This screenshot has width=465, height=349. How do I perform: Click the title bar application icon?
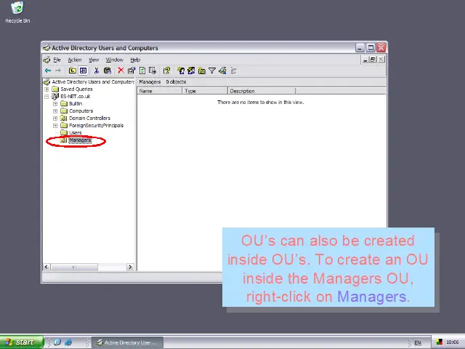[x=46, y=48]
